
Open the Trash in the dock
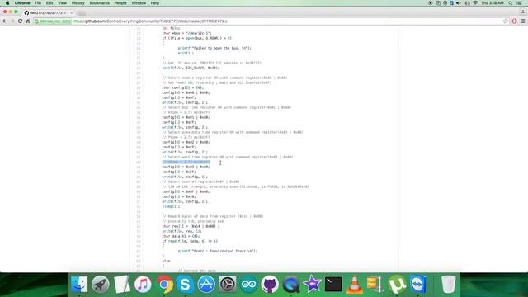tap(448, 285)
